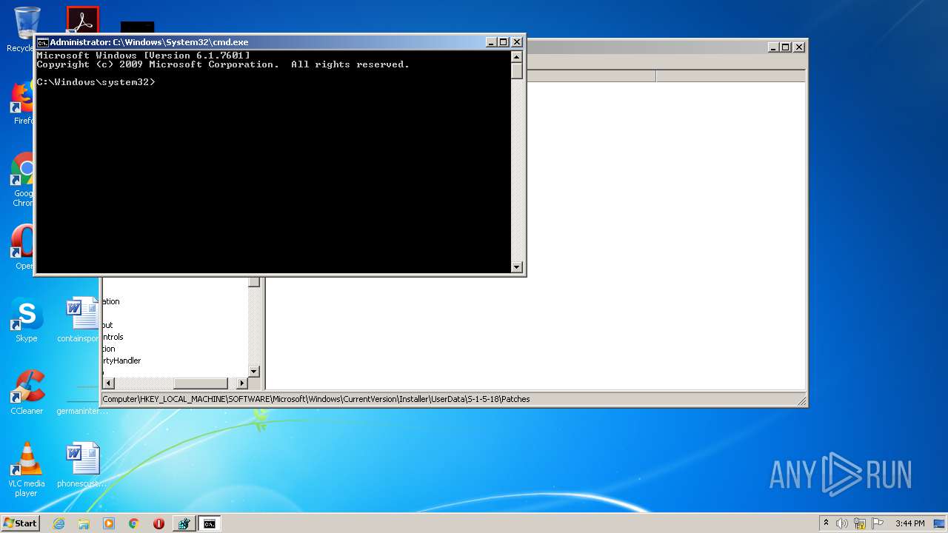Launch Adobe Acrobat Reader from the desktop
This screenshot has width=948, height=533.
pos(82,20)
